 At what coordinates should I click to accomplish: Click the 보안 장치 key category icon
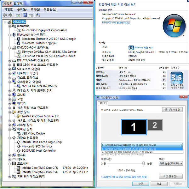tap(14, 112)
